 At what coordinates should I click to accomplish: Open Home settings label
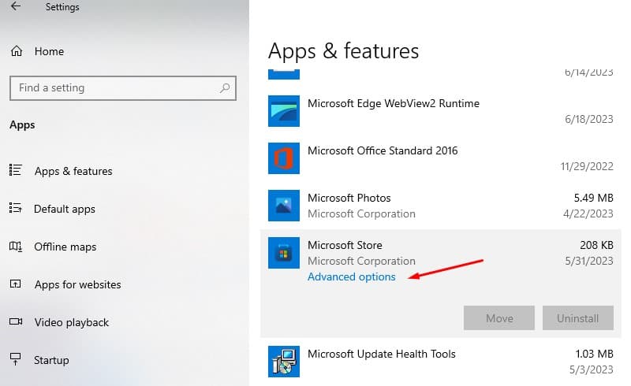pos(49,51)
